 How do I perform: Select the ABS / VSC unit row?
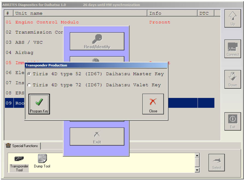click(29, 42)
